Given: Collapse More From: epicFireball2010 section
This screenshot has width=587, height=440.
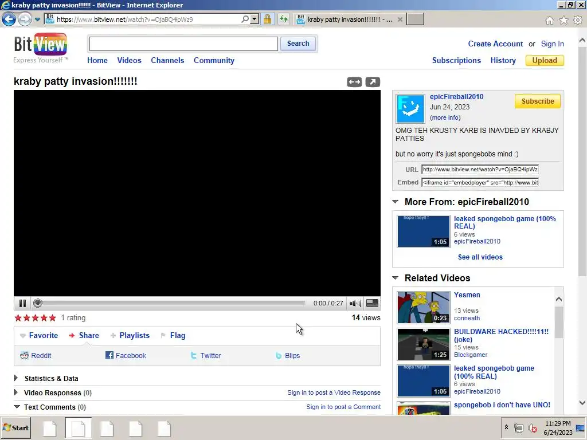Looking at the screenshot, I should pyautogui.click(x=396, y=202).
